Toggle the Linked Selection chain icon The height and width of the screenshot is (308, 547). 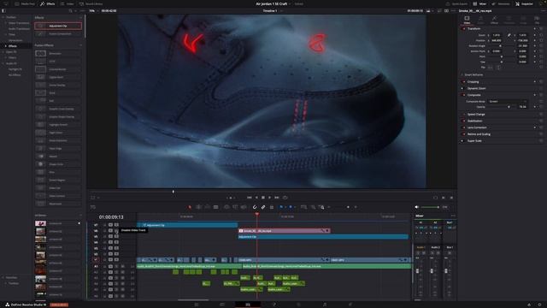coord(263,207)
